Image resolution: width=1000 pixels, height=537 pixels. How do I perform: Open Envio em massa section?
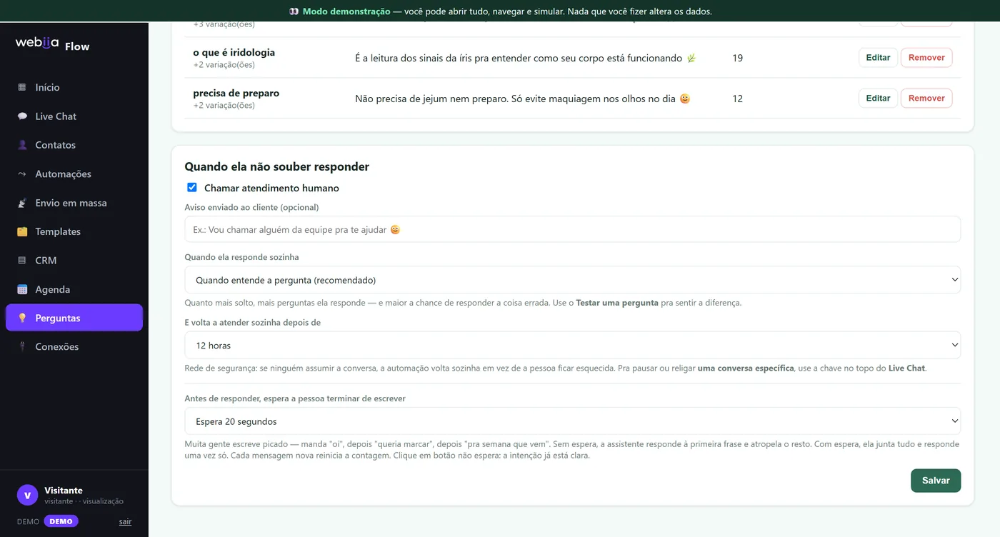74,203
